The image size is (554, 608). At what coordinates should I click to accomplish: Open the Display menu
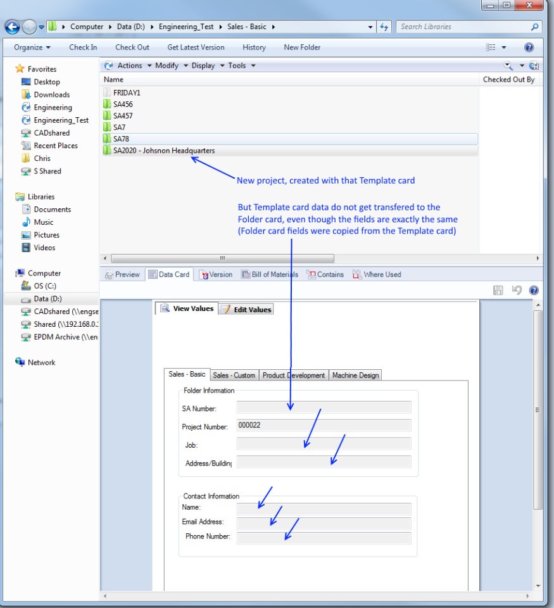pyautogui.click(x=208, y=65)
